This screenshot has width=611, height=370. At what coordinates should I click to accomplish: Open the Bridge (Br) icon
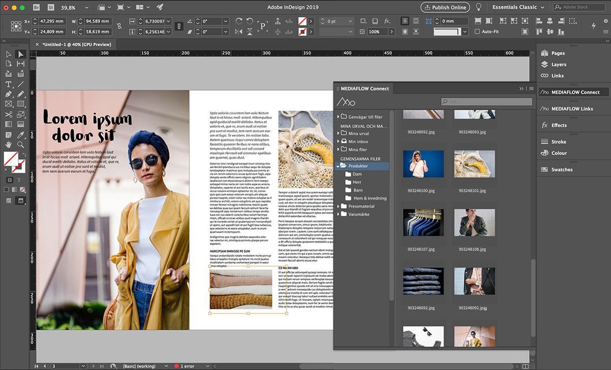37,8
